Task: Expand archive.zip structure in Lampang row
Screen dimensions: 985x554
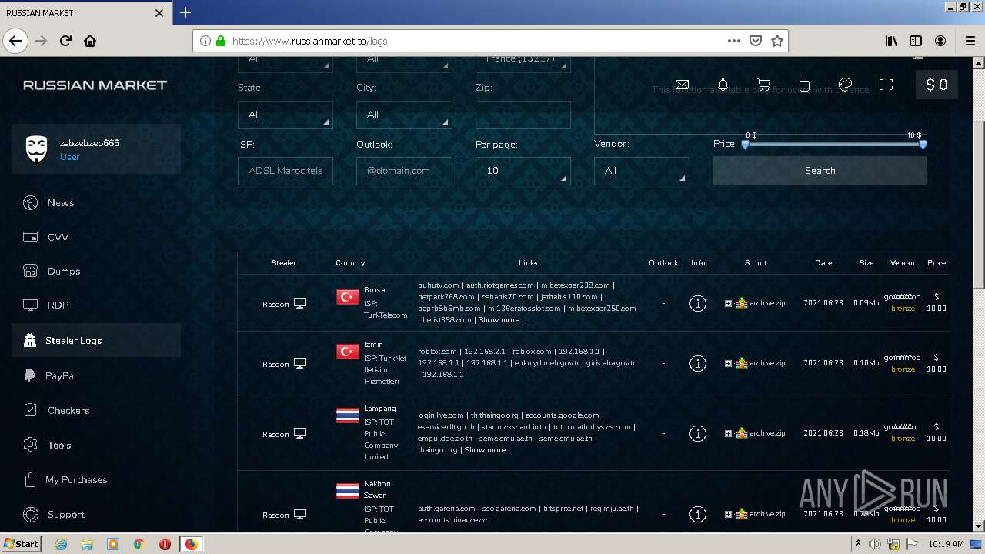Action: pos(728,433)
